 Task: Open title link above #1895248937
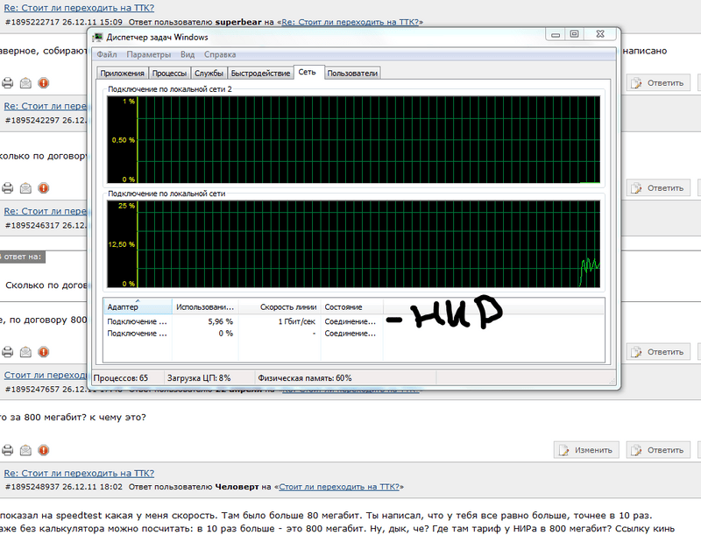[79, 473]
